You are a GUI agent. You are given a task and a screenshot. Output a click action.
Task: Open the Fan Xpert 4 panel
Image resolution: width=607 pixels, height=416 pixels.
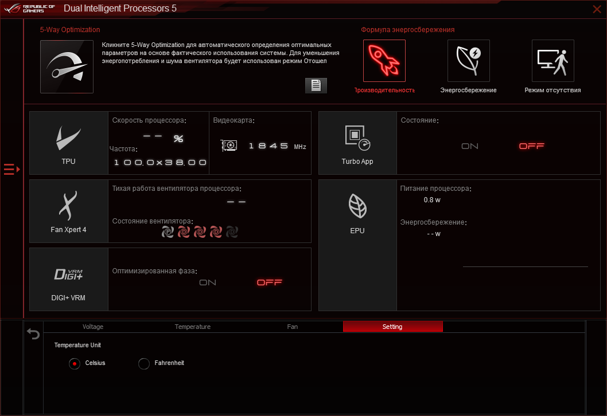click(68, 211)
